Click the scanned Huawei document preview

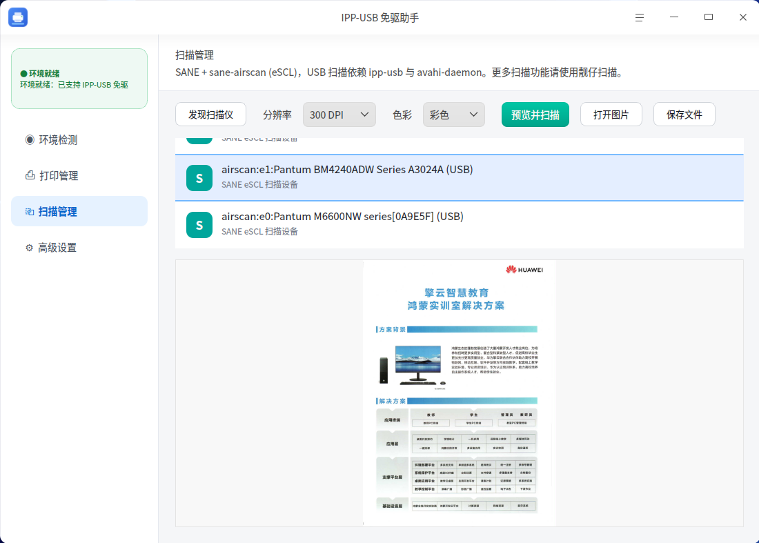pyautogui.click(x=460, y=393)
